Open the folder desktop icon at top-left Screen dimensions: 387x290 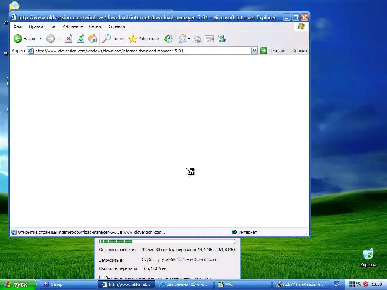[14, 5]
